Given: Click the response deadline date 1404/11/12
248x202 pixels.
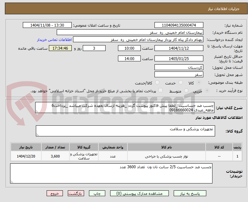Looking at the screenshot, I should (x=179, y=48).
